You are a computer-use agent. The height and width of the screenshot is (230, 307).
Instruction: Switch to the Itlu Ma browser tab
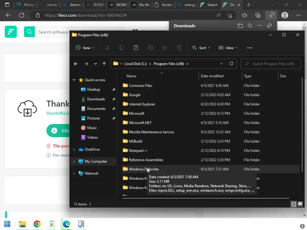(x=141, y=5)
